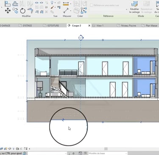Viewport: 159px width, 155px height.
Task: Click the flip section control above the crop
Action: (x=81, y=38)
